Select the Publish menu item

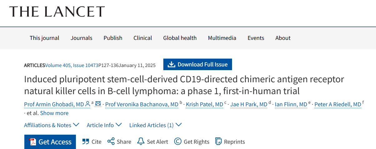[x=113, y=38]
